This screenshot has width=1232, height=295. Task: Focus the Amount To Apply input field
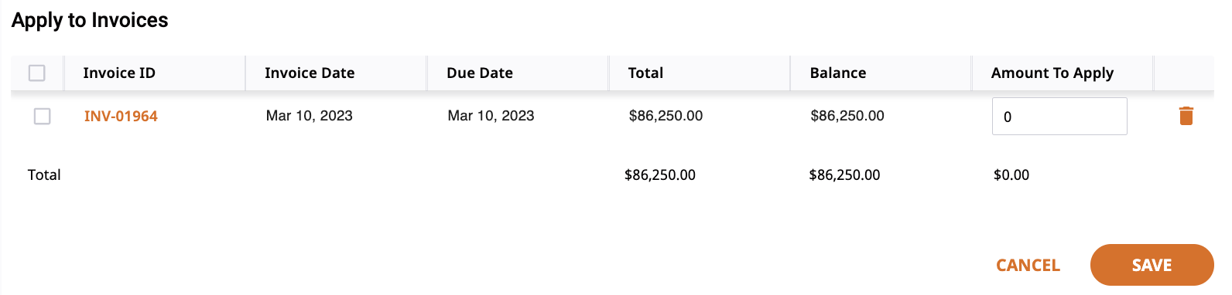coord(1059,117)
